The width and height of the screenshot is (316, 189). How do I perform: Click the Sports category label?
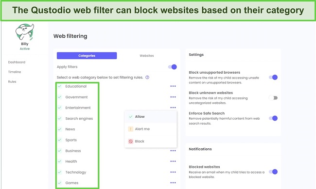(x=71, y=140)
